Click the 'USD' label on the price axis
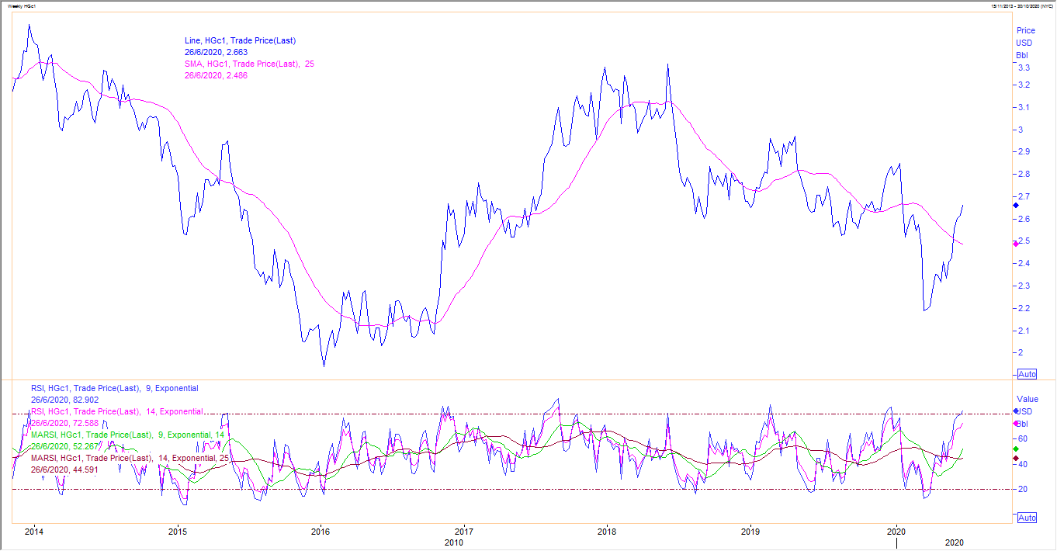 (1024, 43)
